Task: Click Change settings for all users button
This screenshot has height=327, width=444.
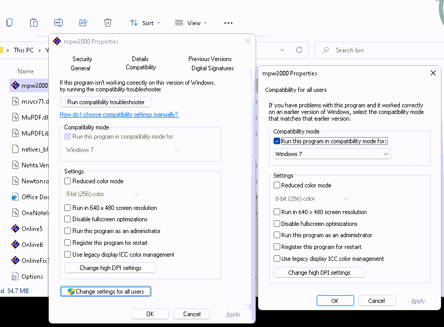Action: pyautogui.click(x=106, y=292)
